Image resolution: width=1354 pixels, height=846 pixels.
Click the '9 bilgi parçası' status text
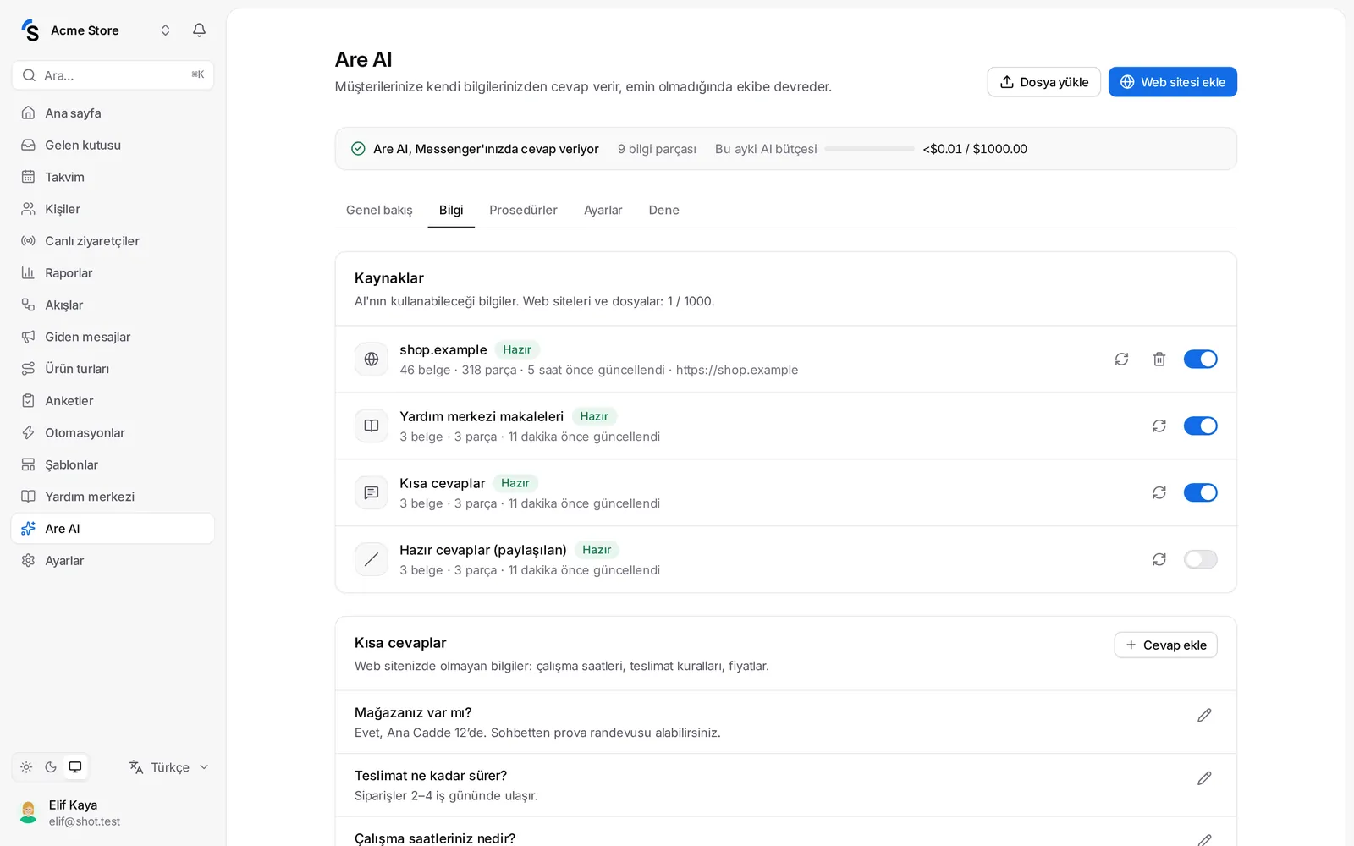657,149
